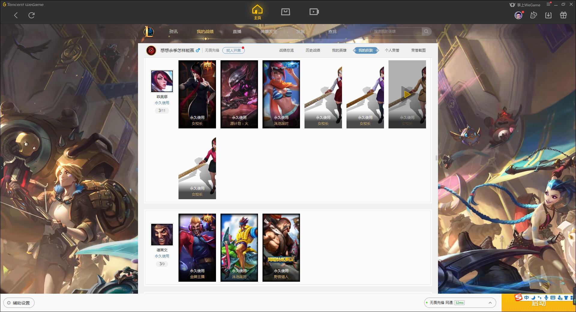The image size is (576, 312).
Task: Click the League of Legends logo
Action: pos(149,31)
